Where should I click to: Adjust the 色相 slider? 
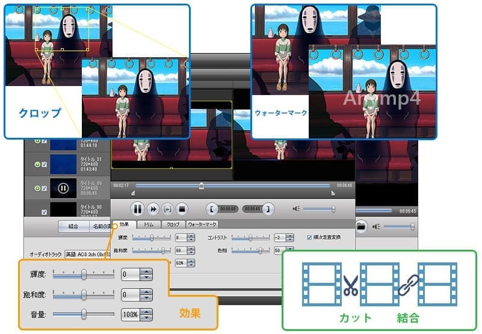coord(250,251)
